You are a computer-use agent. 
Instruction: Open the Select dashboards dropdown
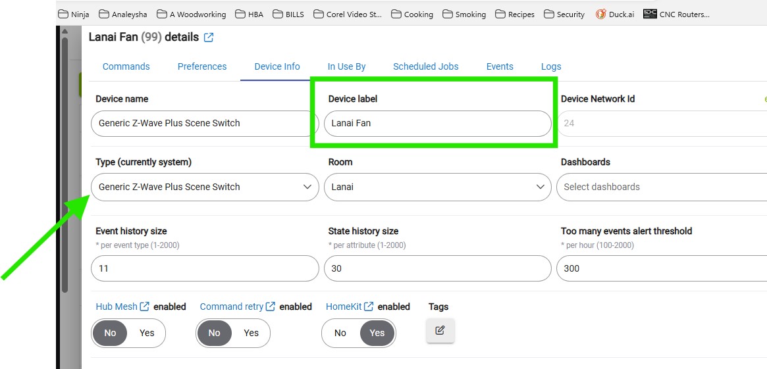pos(662,187)
